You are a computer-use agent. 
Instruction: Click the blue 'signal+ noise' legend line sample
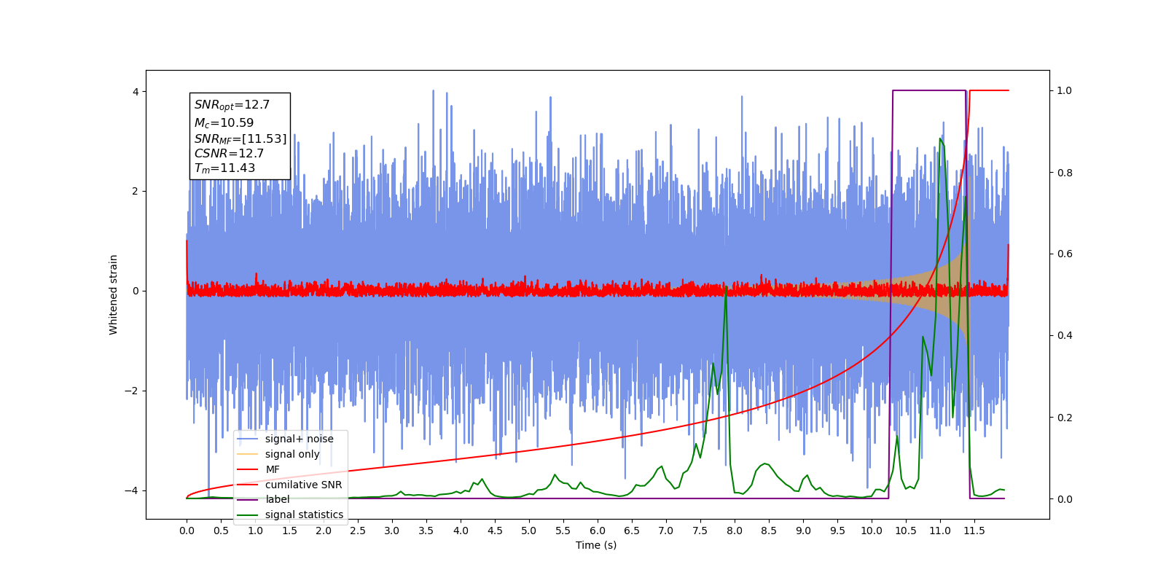[248, 439]
